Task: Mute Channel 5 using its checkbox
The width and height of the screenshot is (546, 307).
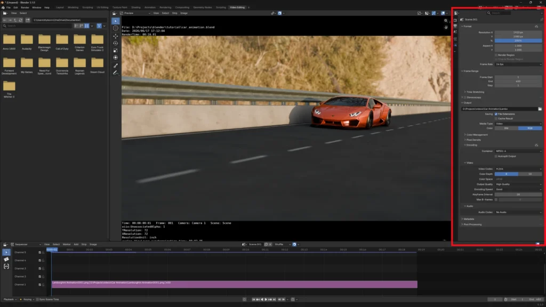Action: click(39, 252)
